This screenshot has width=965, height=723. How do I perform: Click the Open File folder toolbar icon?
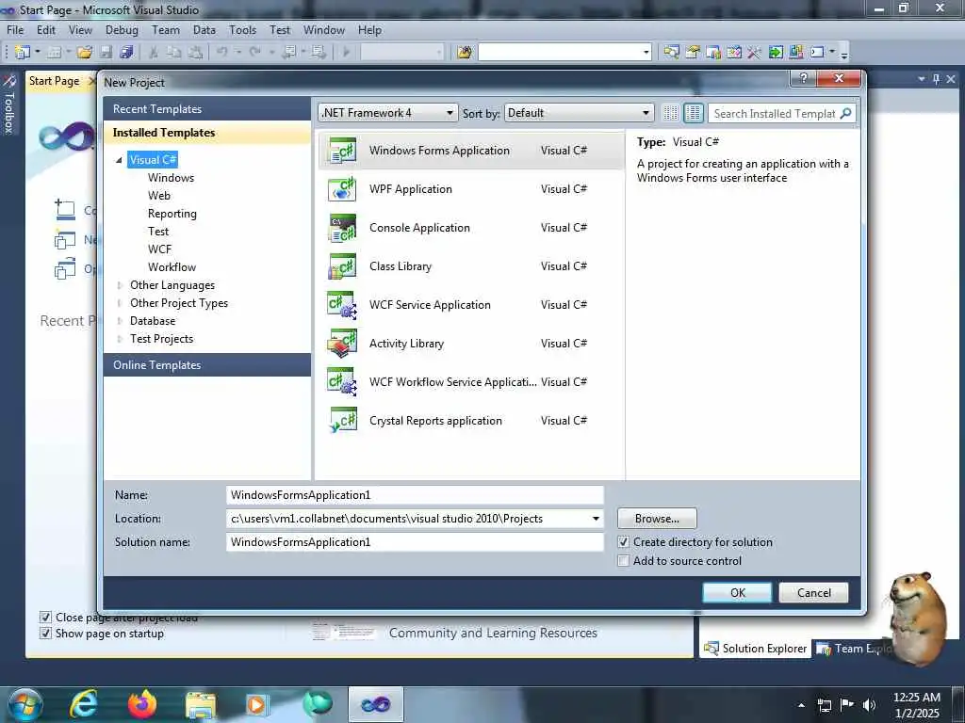85,53
